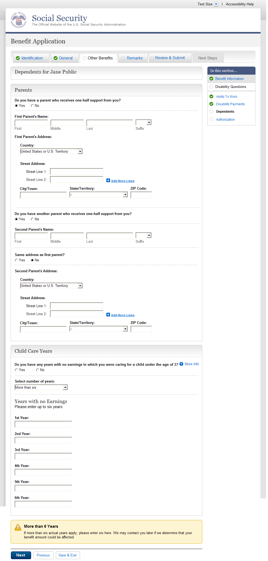The image size is (268, 561).
Task: Click the Next button
Action: click(x=21, y=555)
